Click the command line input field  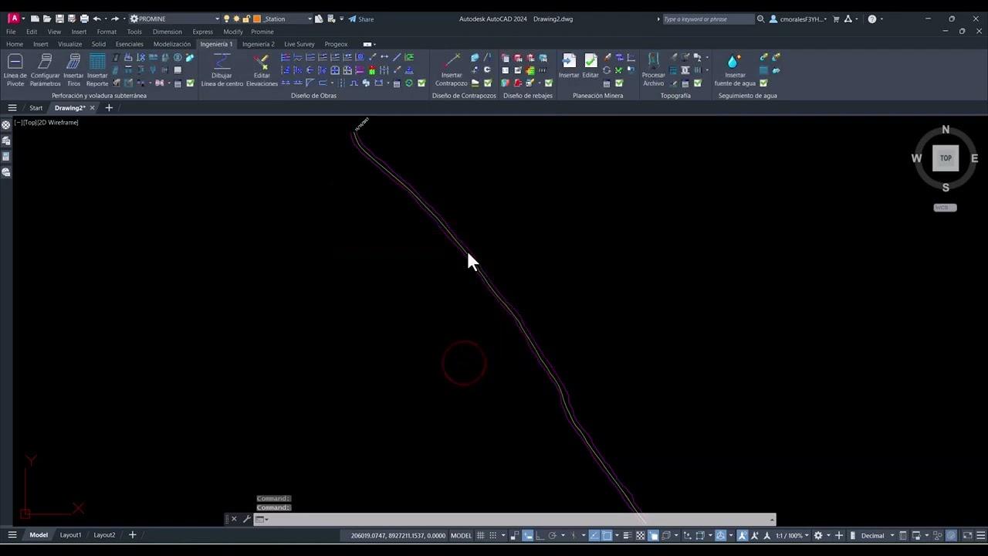517,519
